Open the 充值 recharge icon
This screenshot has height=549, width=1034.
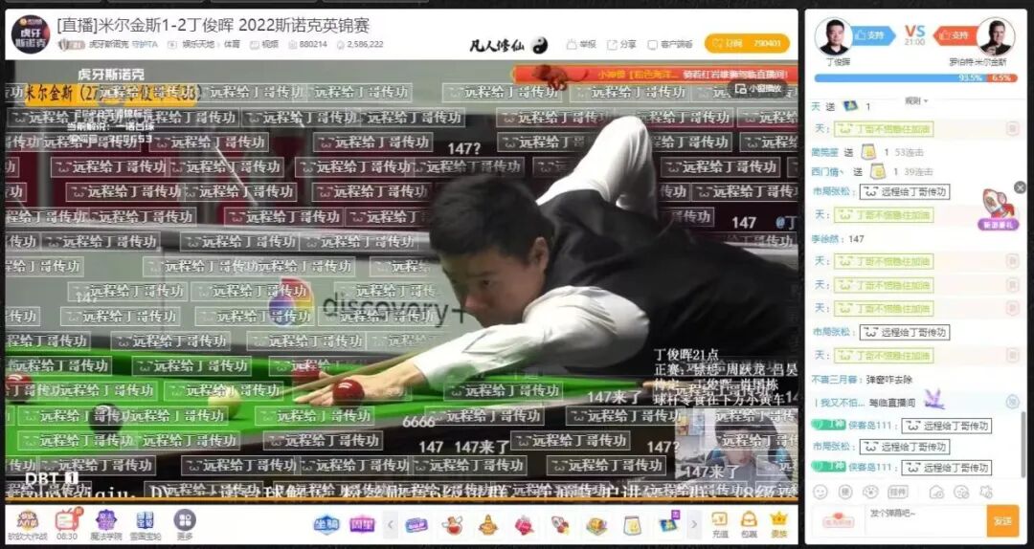pos(719,525)
